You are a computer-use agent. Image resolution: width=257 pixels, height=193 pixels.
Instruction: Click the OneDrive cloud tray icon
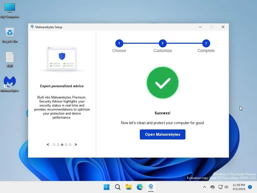tap(213, 187)
